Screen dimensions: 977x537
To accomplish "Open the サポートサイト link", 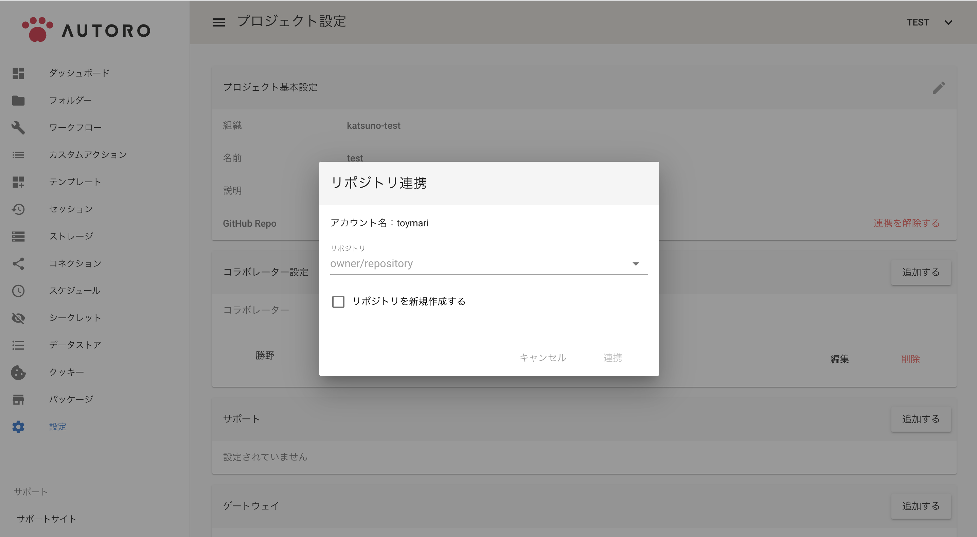I will click(46, 519).
